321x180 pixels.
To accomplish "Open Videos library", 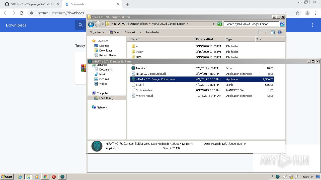I will pos(103,84).
